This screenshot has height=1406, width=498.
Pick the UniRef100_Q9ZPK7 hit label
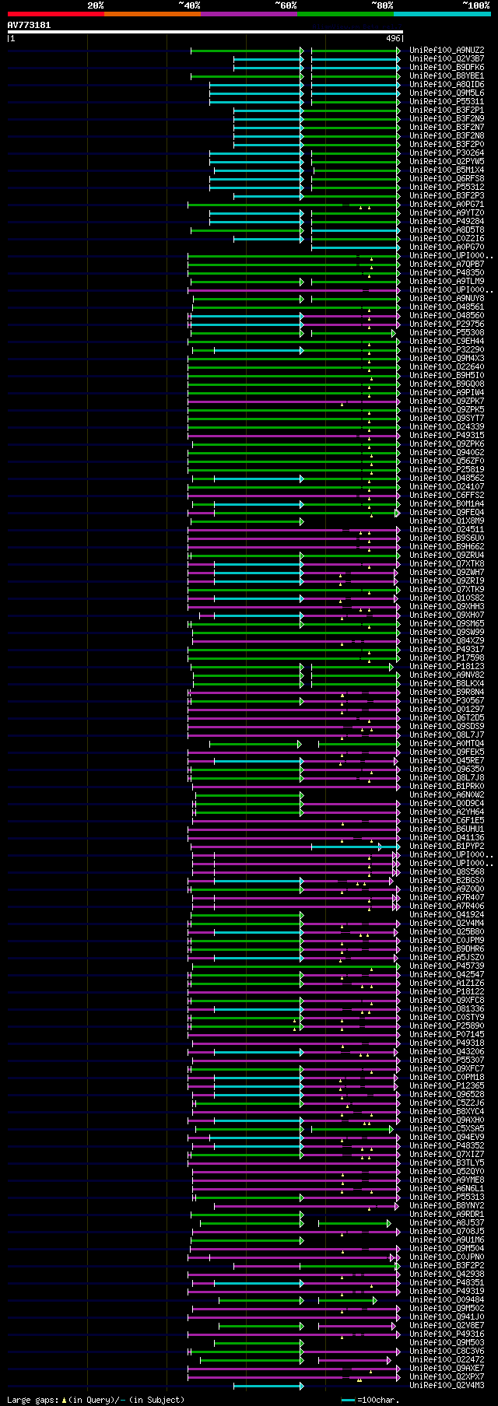(x=447, y=401)
